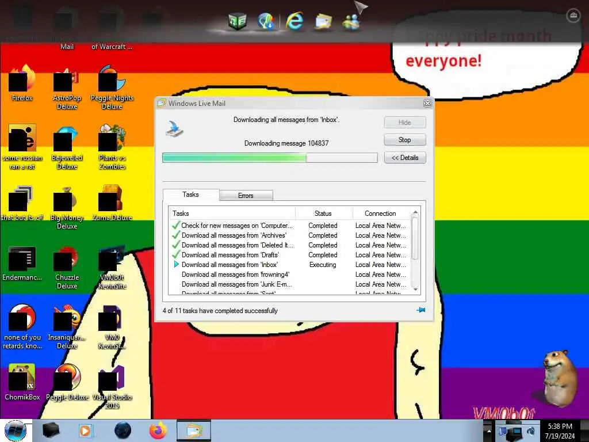Click the round icon in top-right corner
Screen dimensions: 589x442
[573, 16]
